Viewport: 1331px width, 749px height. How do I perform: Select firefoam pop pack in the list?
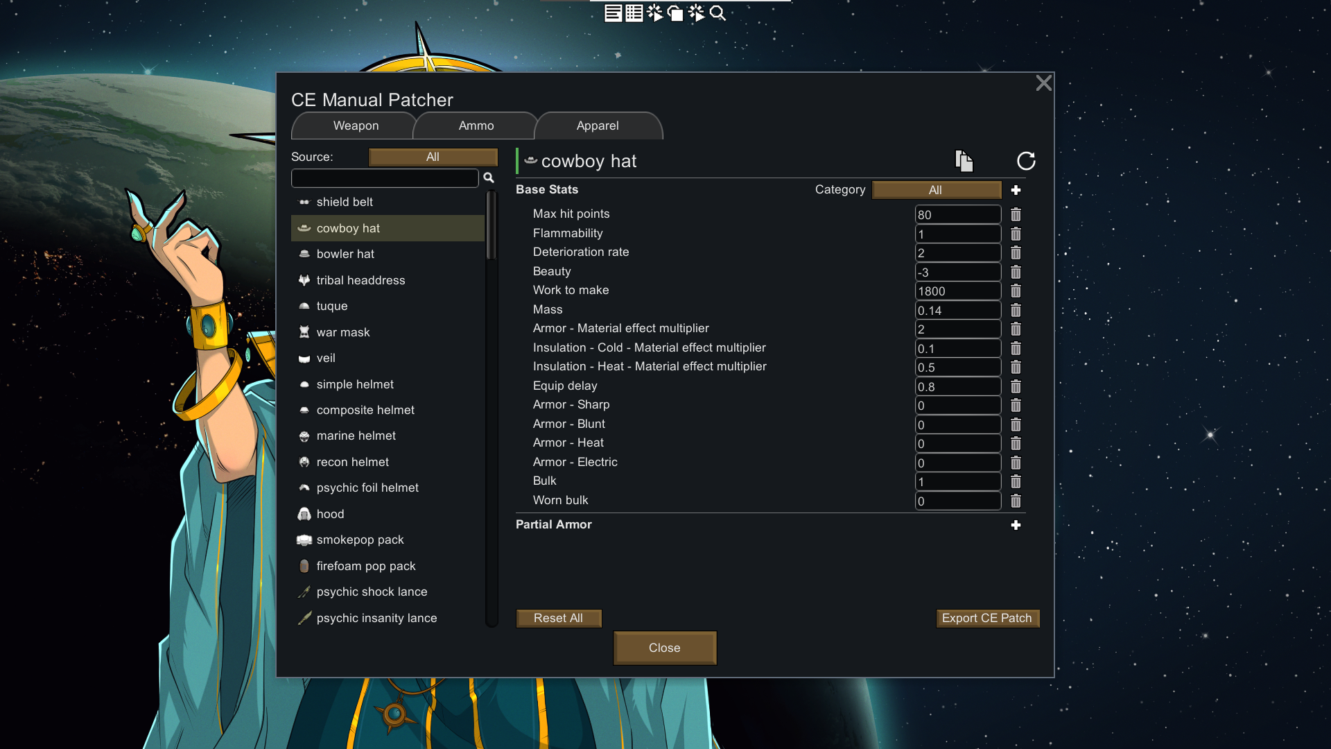[388, 566]
